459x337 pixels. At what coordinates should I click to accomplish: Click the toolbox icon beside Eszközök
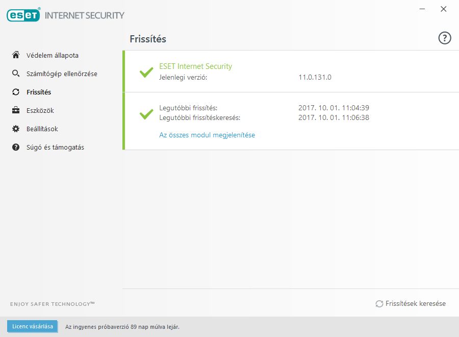16,110
